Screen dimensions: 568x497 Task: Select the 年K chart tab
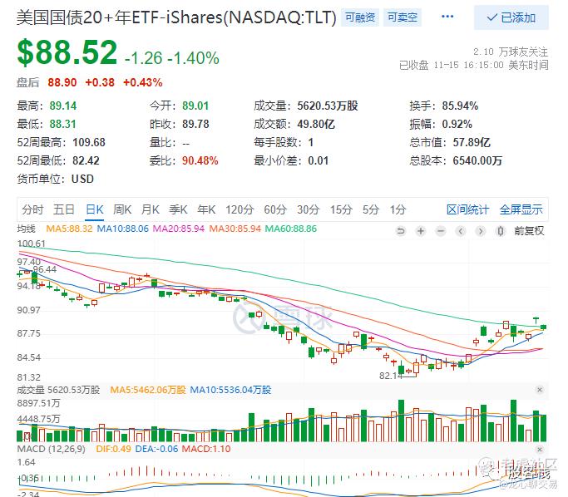coord(206,209)
